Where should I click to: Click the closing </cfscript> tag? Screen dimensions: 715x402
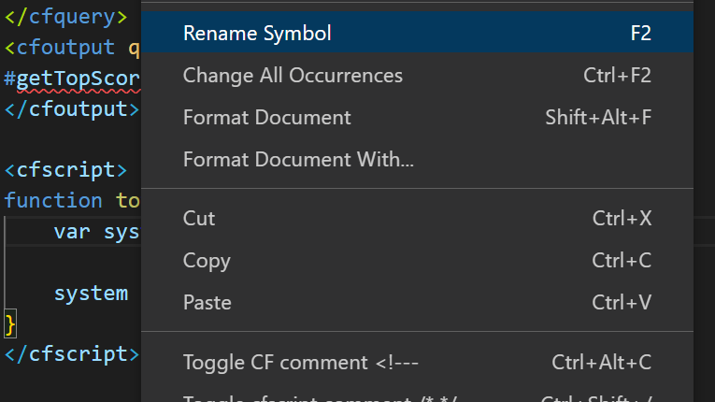[x=71, y=354]
